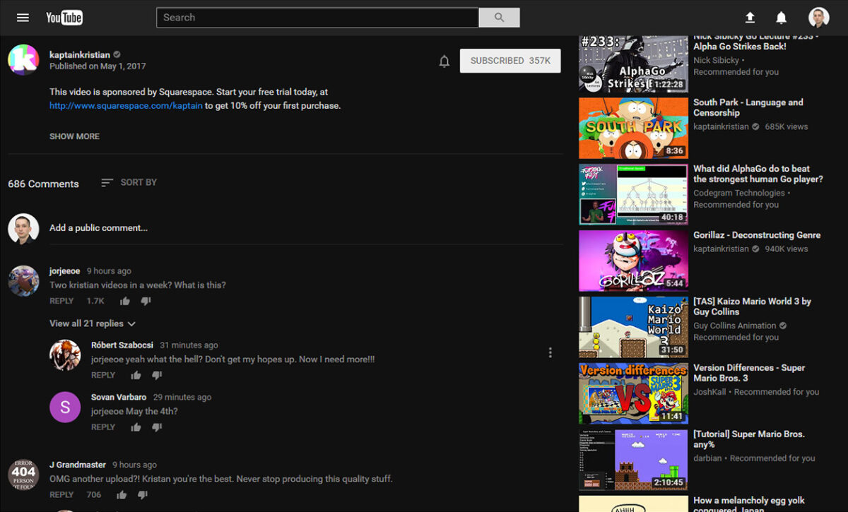
Task: Open the video upload icon
Action: pyautogui.click(x=750, y=18)
